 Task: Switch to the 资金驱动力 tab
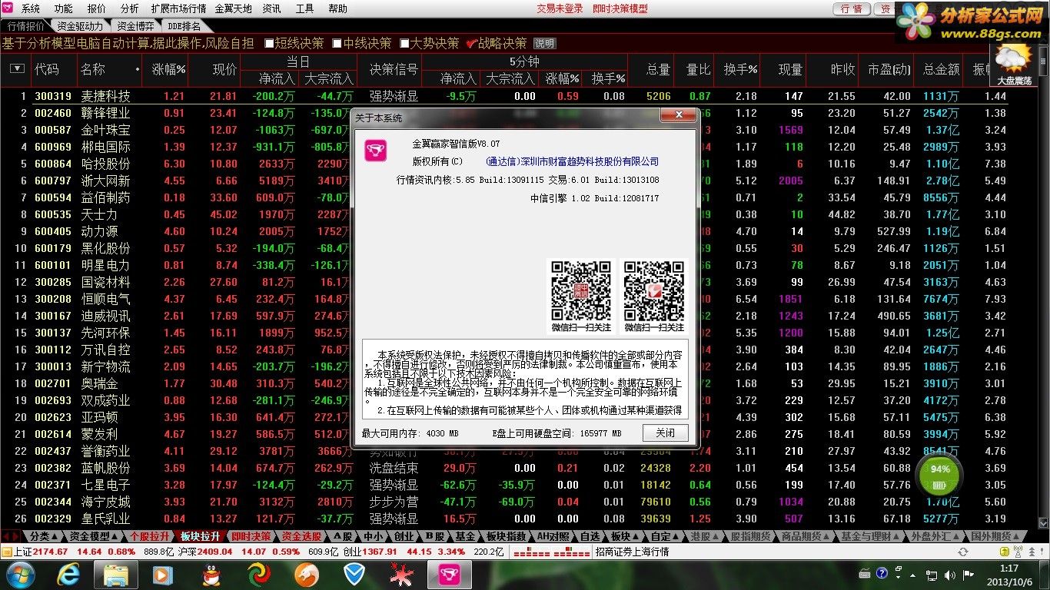coord(79,25)
